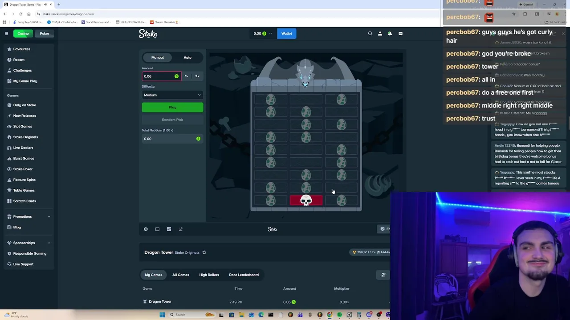Image resolution: width=570 pixels, height=320 pixels.
Task: Mute the Dragon Tower tab audio
Action: (45, 4)
